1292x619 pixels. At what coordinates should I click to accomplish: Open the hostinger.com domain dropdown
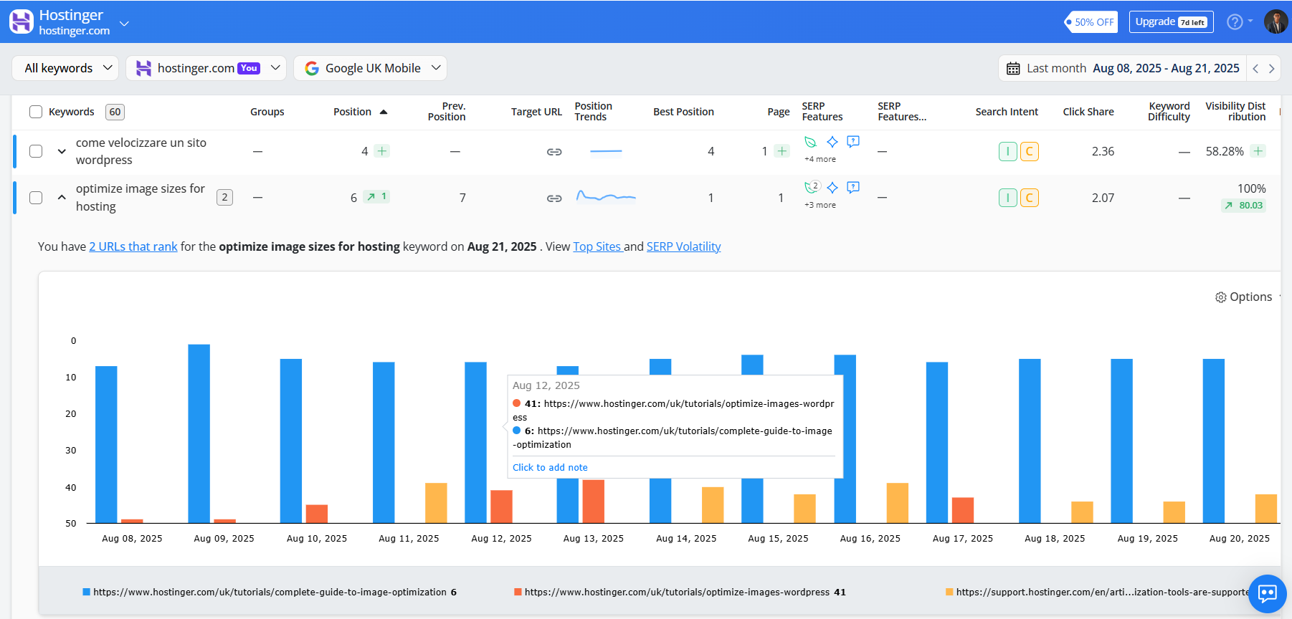(x=206, y=68)
